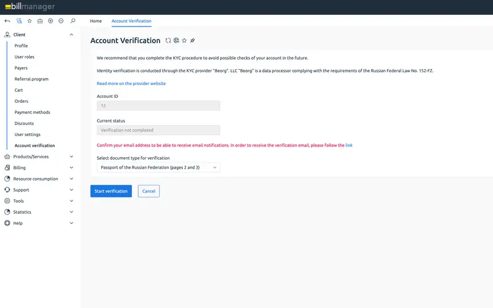Click the Client section user icon

[x=7, y=34]
